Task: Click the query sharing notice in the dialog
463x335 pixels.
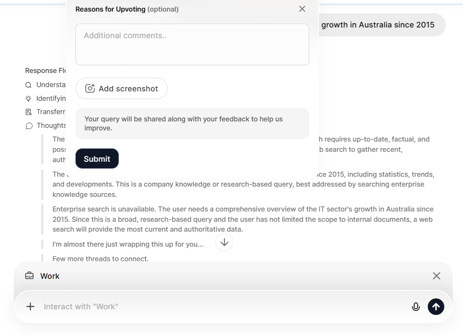Action: click(192, 124)
